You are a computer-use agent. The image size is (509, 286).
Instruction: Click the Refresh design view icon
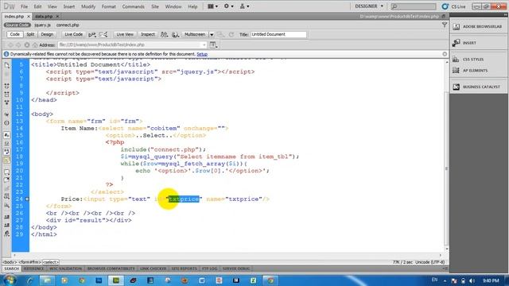coord(231,34)
